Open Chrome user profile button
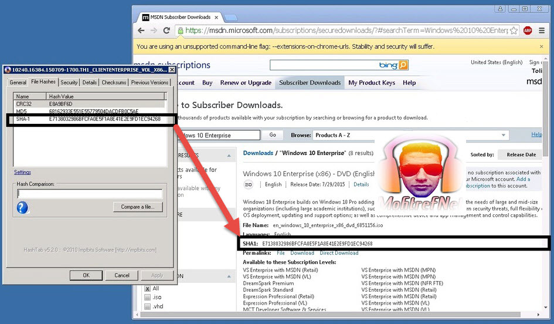 500,9
